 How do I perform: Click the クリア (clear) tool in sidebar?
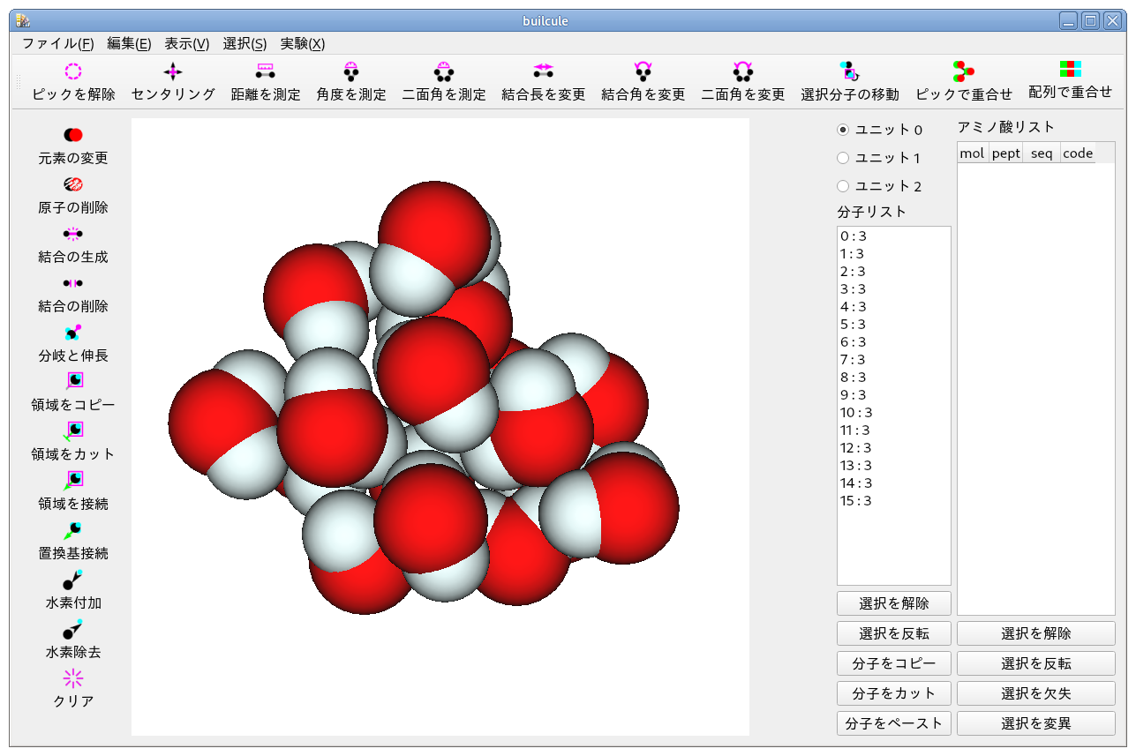coord(71,689)
